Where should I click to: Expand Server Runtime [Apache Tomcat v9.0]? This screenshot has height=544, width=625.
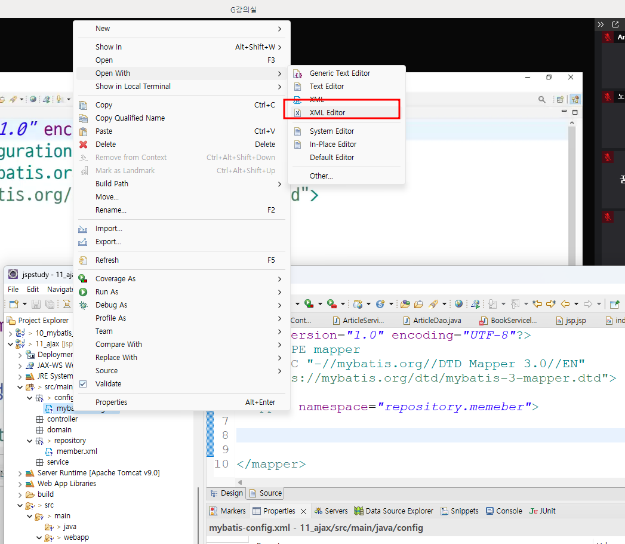pos(20,473)
